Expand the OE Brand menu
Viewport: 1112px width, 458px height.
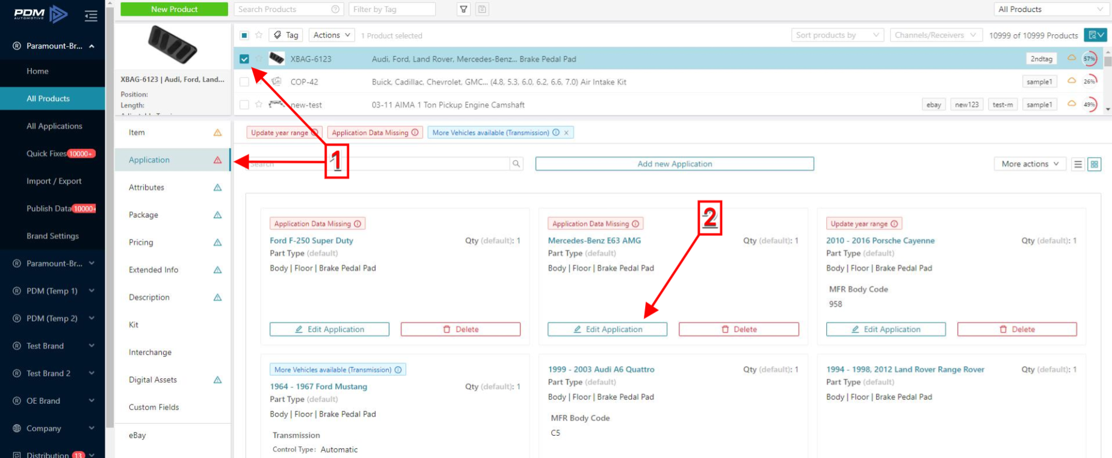(91, 401)
